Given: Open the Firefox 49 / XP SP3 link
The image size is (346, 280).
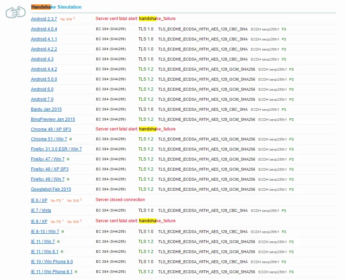Looking at the screenshot, I should [x=50, y=169].
